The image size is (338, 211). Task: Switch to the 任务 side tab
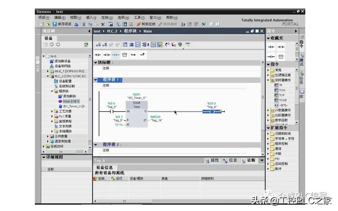click(x=302, y=78)
